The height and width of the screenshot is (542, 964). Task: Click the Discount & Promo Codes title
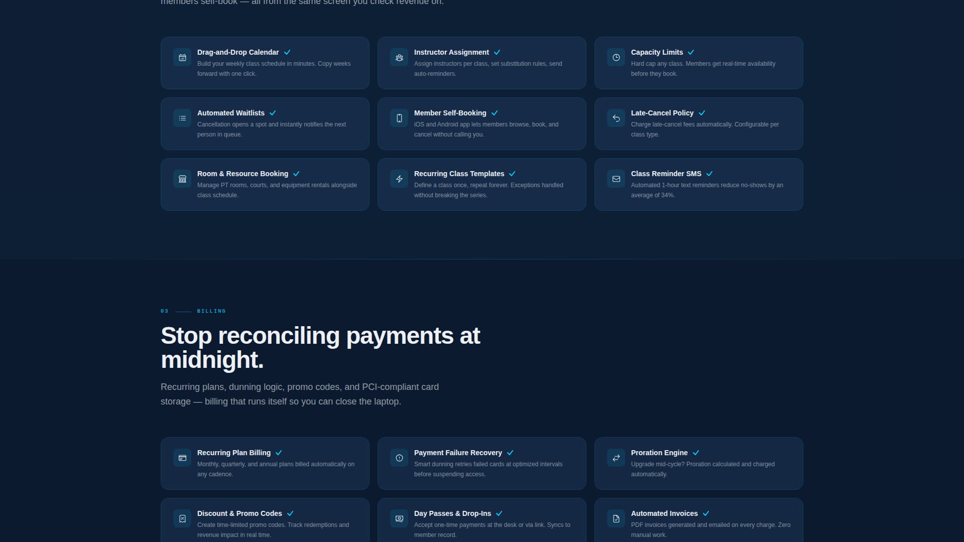click(x=239, y=513)
